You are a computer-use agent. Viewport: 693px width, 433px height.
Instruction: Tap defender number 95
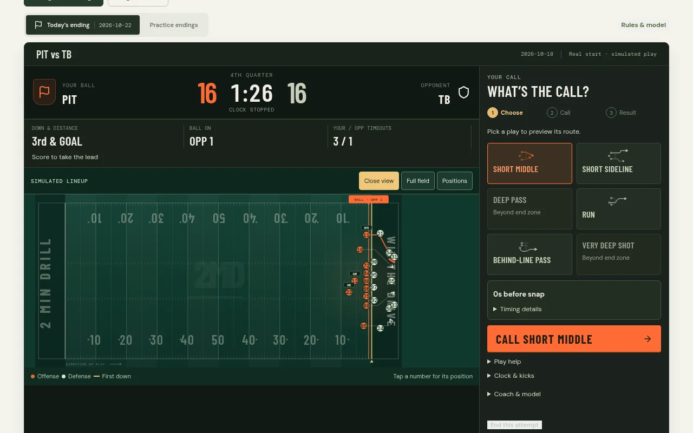(374, 275)
